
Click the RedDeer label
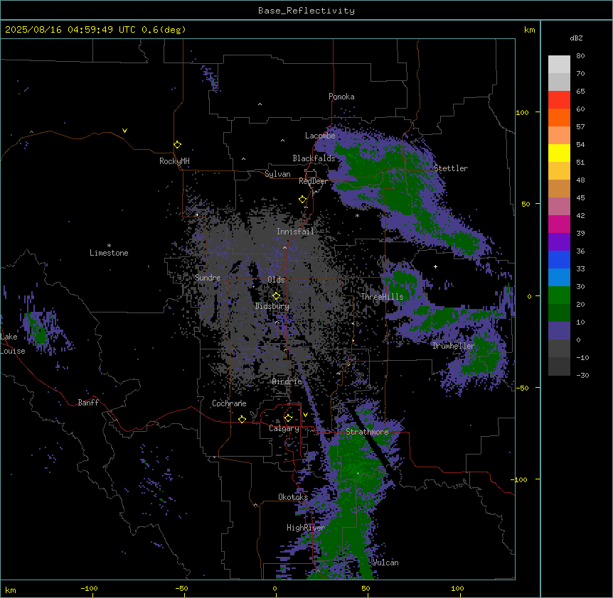point(313,181)
